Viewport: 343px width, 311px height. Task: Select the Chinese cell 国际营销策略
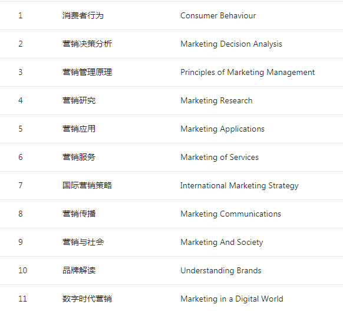point(87,185)
